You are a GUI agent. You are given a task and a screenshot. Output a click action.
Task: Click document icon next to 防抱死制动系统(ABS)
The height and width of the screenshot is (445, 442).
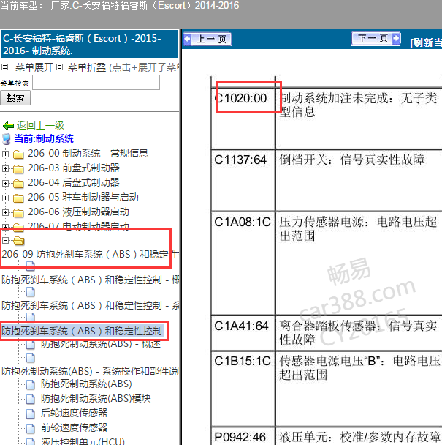(31, 385)
